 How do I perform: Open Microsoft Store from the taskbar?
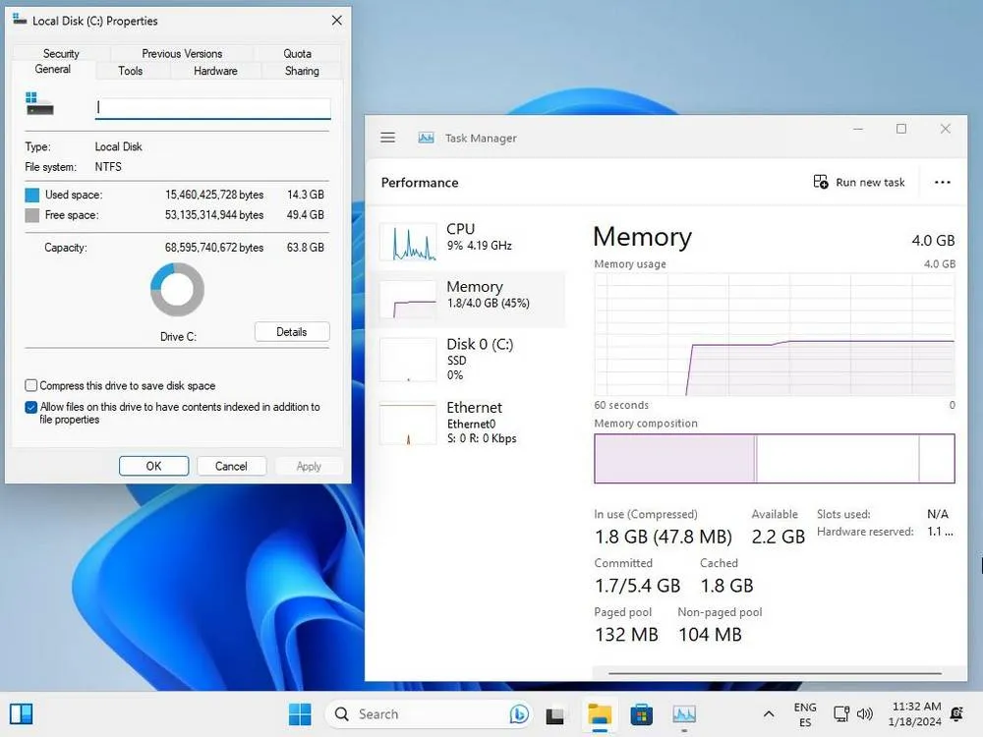pyautogui.click(x=641, y=714)
